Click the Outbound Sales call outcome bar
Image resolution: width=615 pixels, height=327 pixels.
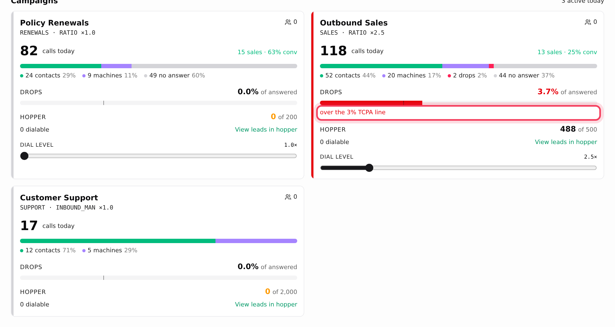(x=459, y=66)
